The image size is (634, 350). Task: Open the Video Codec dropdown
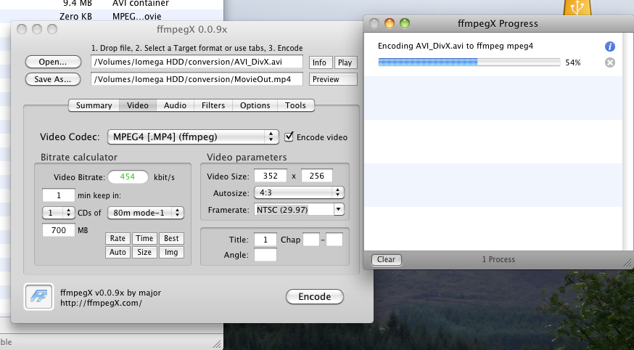coord(193,137)
